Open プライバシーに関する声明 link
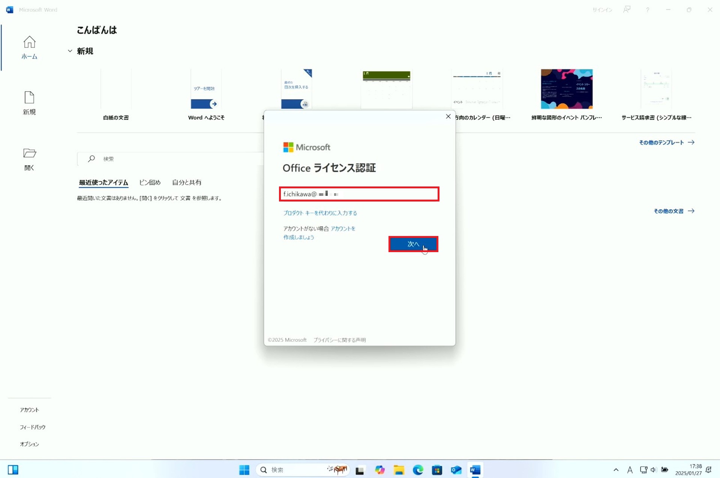Image resolution: width=720 pixels, height=478 pixels. pyautogui.click(x=339, y=340)
